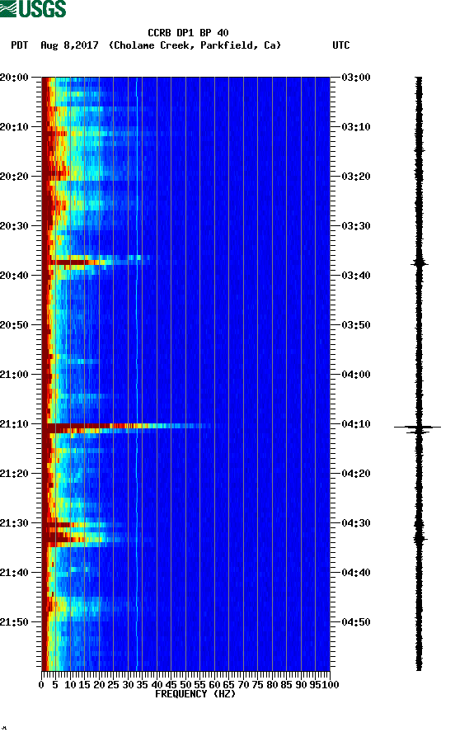Click the 21:20 PDT time label
455x737 pixels.
[x=14, y=474]
